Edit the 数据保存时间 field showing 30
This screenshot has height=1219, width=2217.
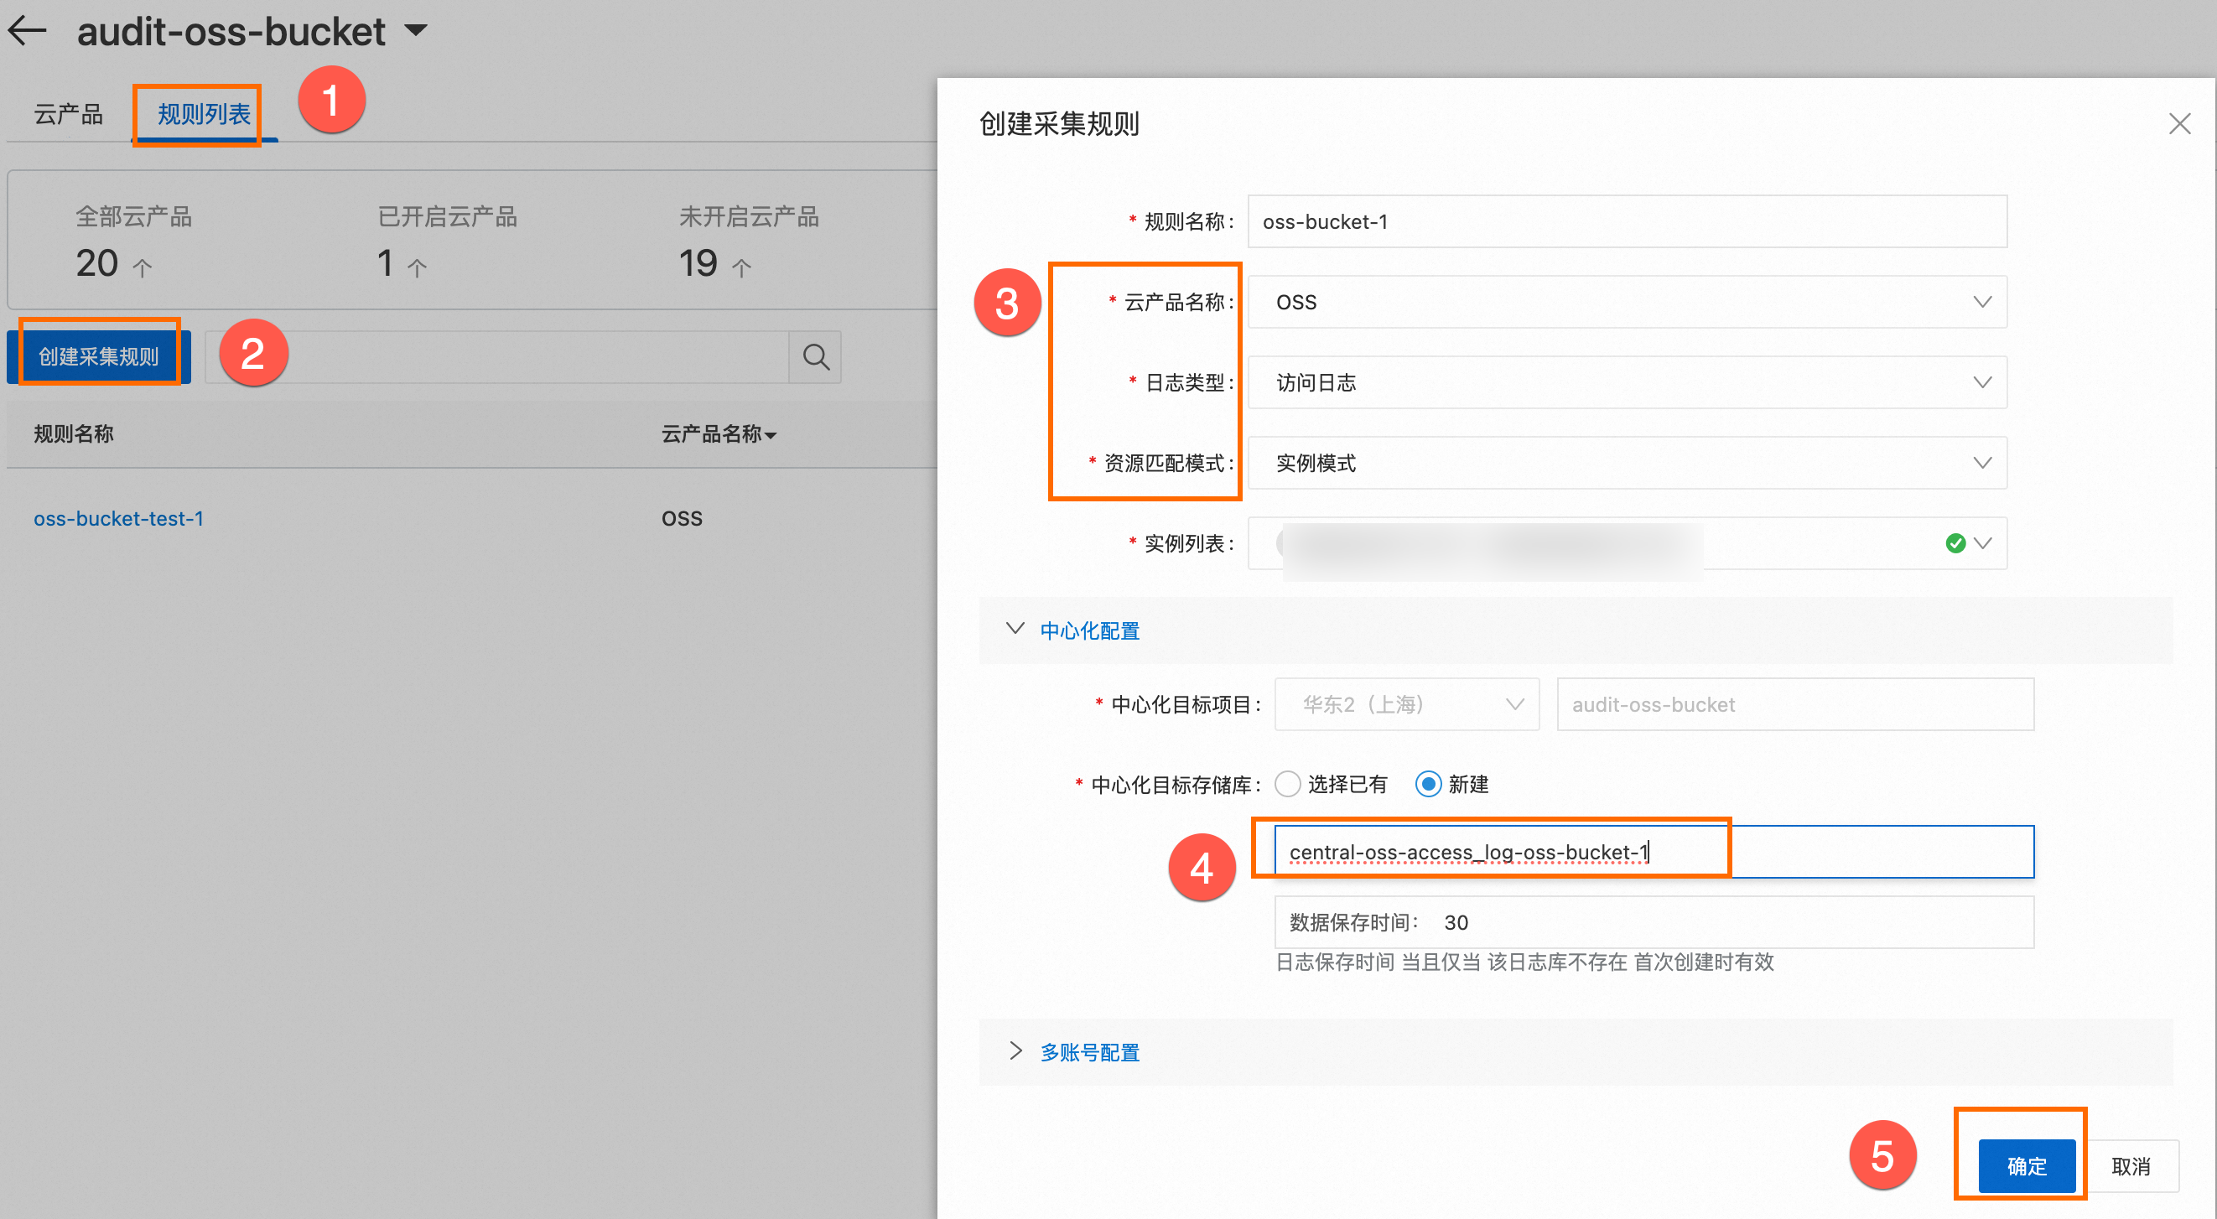1654,922
